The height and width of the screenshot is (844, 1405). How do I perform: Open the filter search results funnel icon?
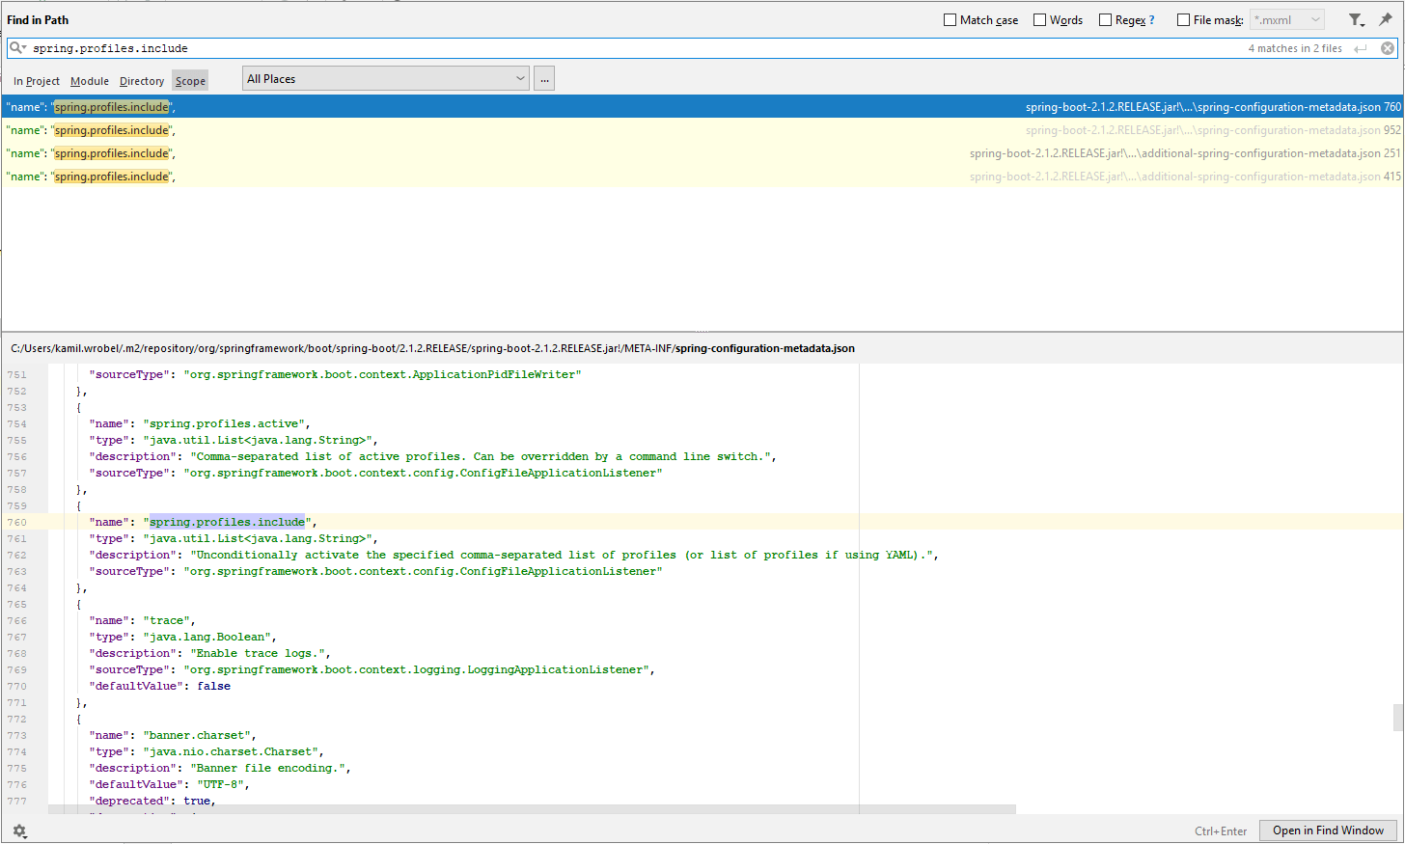1356,19
